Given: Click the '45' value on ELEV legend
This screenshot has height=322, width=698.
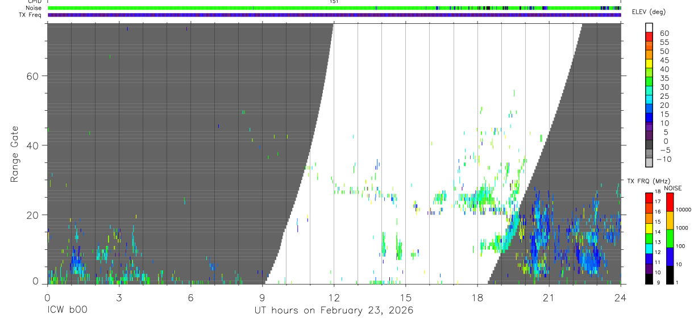Looking at the screenshot, I should [663, 60].
